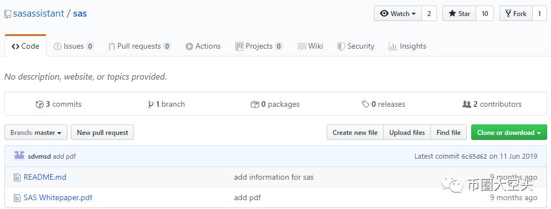The width and height of the screenshot is (551, 209).
Task: Open 'add pdf' commit in Whitepaper row
Action: click(x=248, y=198)
